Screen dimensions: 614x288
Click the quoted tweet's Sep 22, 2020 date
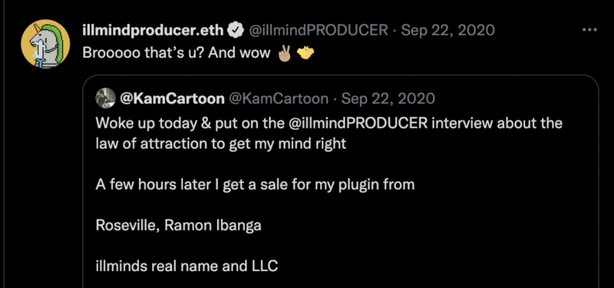tap(388, 99)
